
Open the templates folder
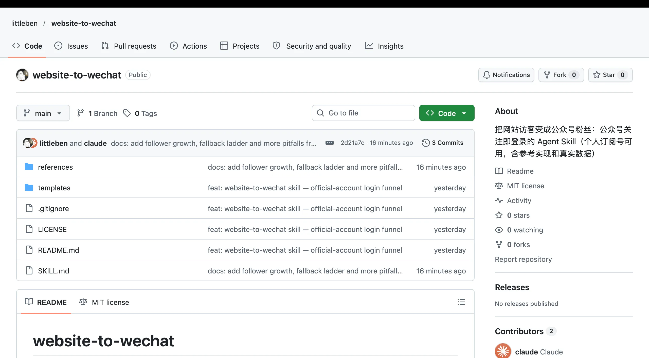tap(54, 188)
